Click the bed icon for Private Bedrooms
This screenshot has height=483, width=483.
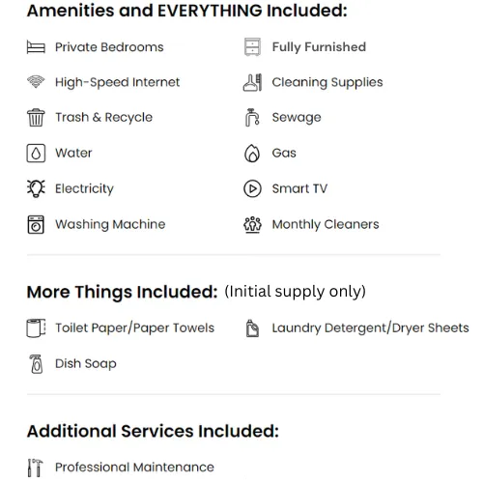[x=36, y=47]
